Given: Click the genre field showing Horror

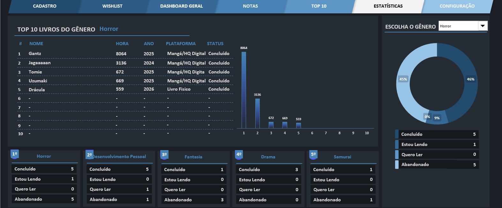Looking at the screenshot, I should coord(458,26).
